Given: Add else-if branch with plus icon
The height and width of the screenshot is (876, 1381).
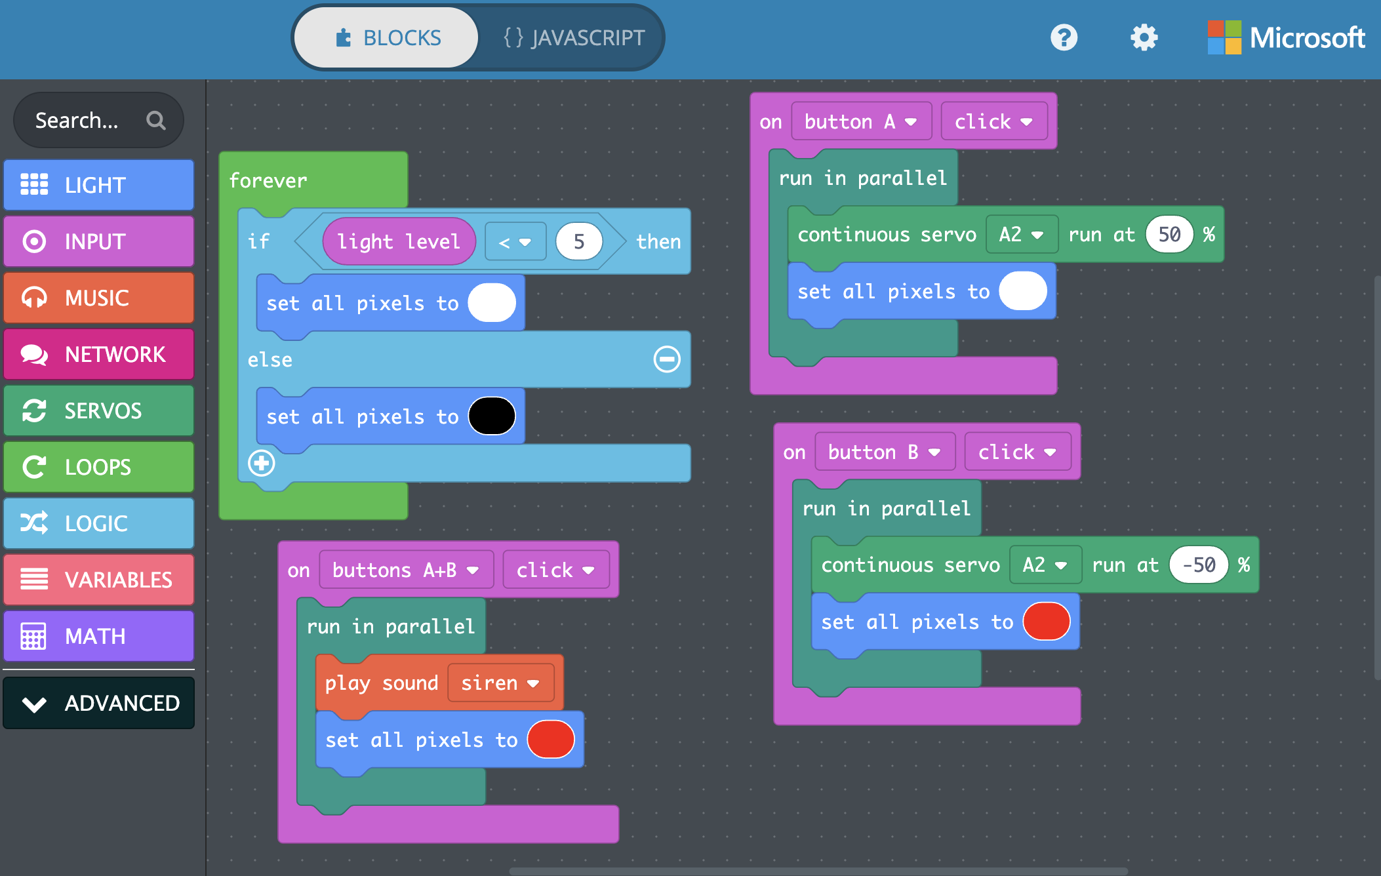Looking at the screenshot, I should click(261, 463).
